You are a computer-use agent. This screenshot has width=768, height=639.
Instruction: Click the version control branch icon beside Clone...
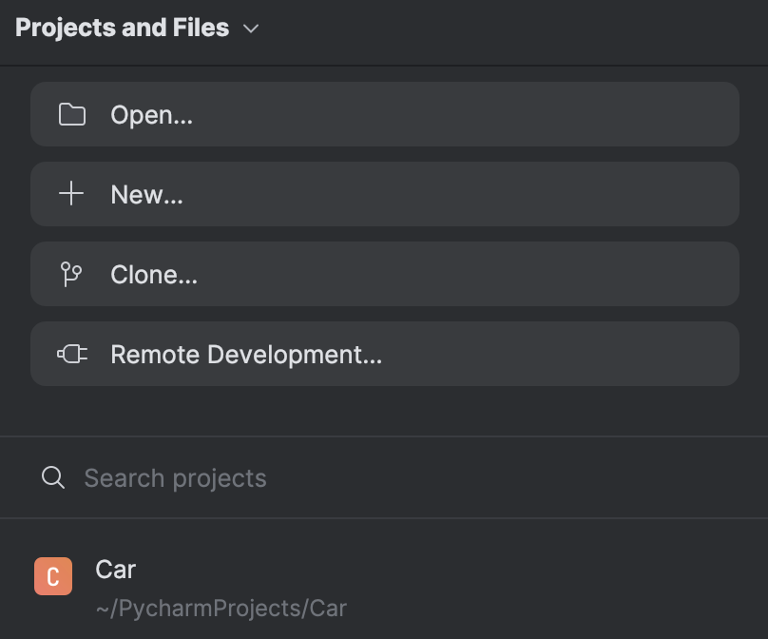[x=72, y=274]
